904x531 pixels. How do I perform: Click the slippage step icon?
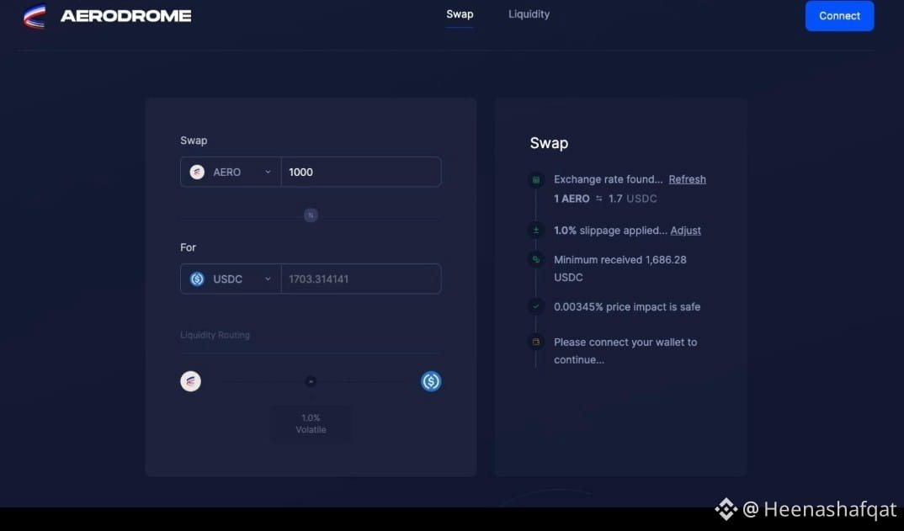tap(536, 230)
